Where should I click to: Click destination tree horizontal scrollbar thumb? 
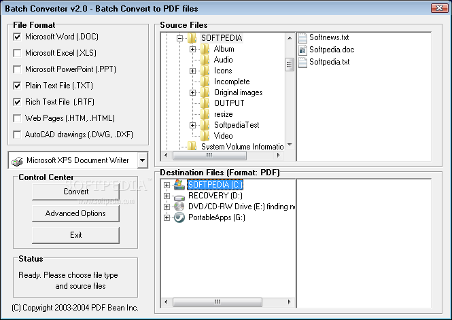218,302
